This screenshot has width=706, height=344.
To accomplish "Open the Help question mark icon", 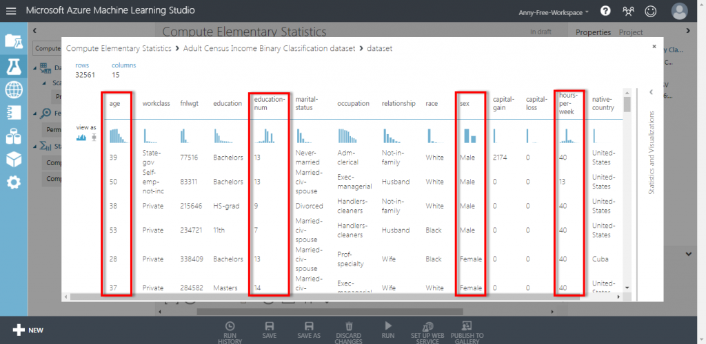I will pyautogui.click(x=605, y=11).
